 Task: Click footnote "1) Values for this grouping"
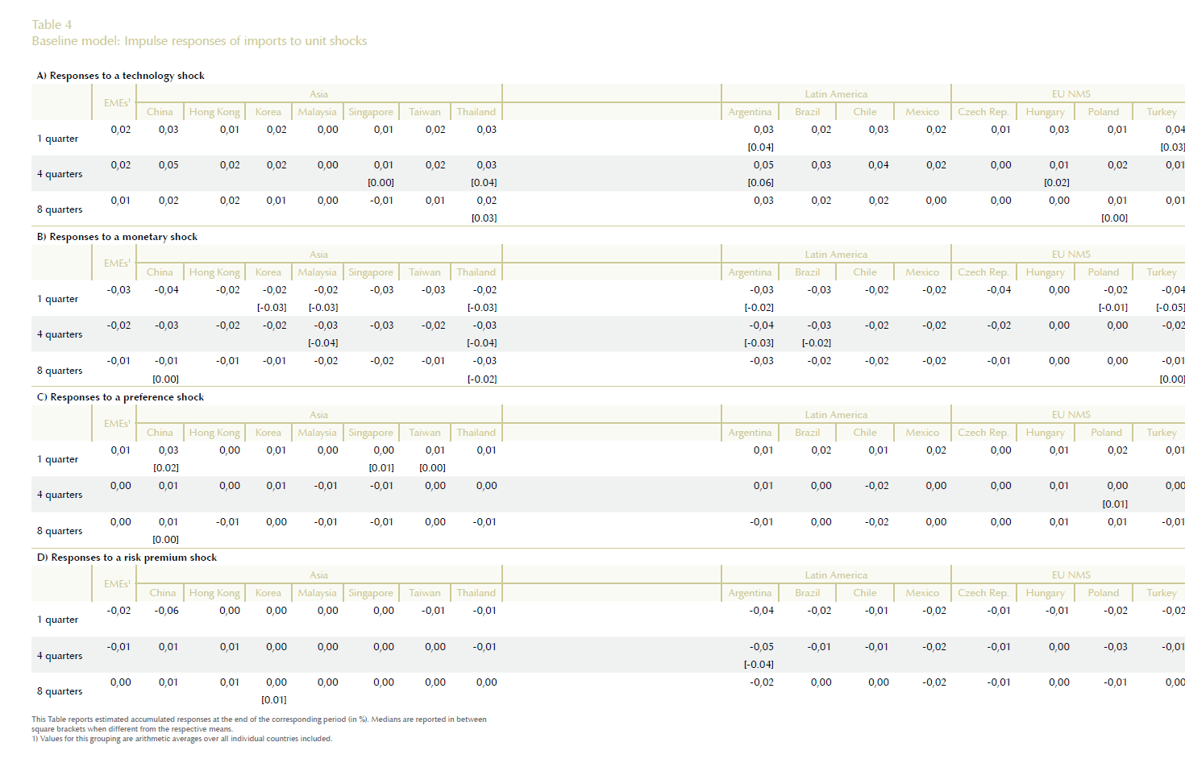tap(181, 739)
